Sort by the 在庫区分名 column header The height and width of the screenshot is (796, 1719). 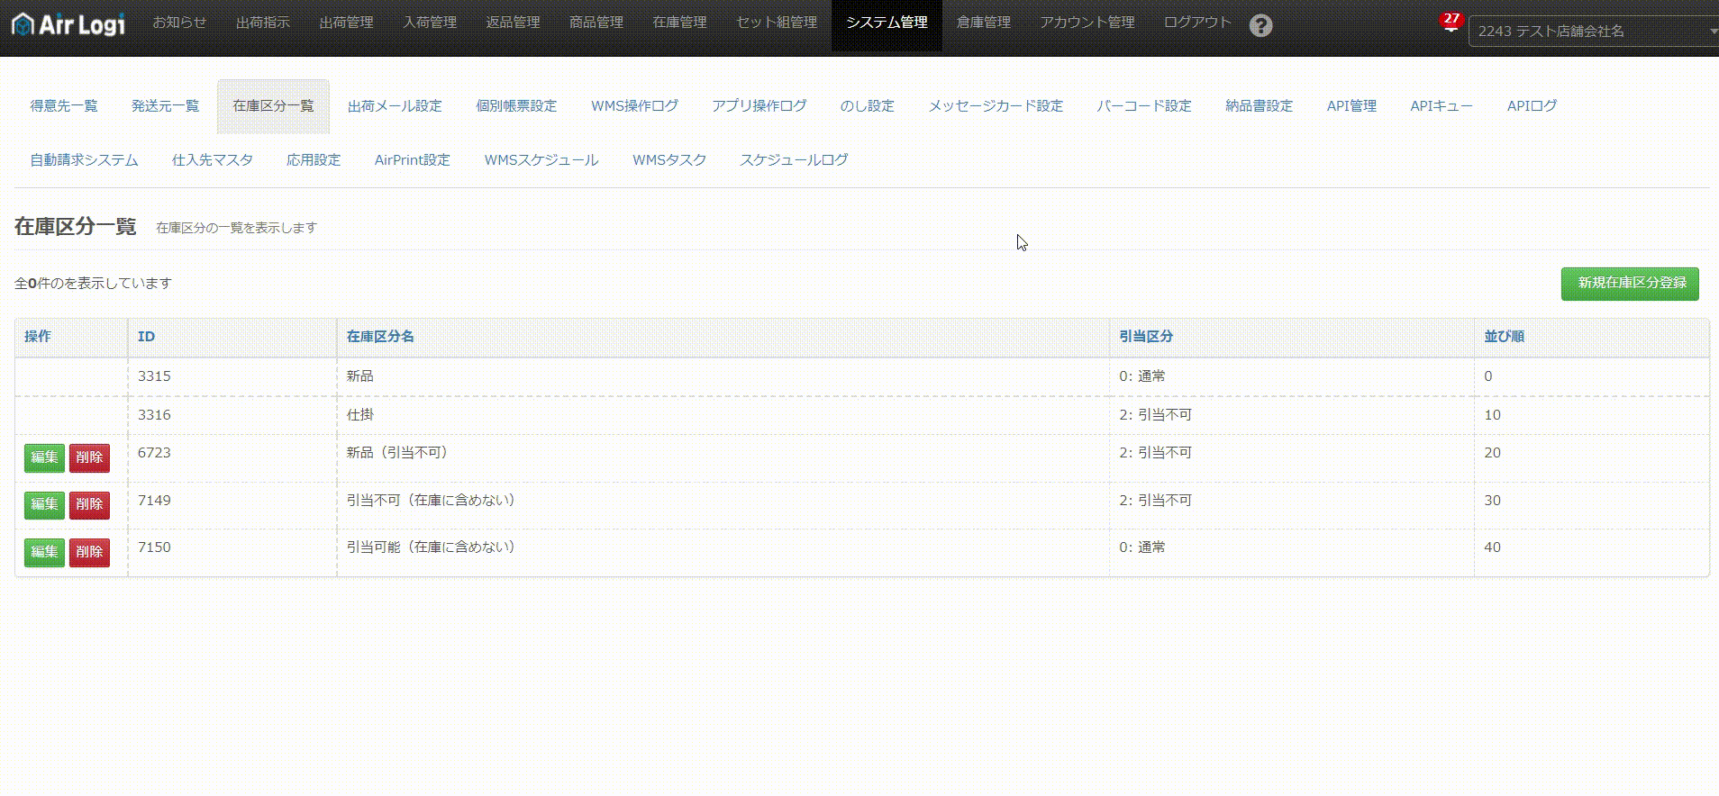(x=380, y=337)
